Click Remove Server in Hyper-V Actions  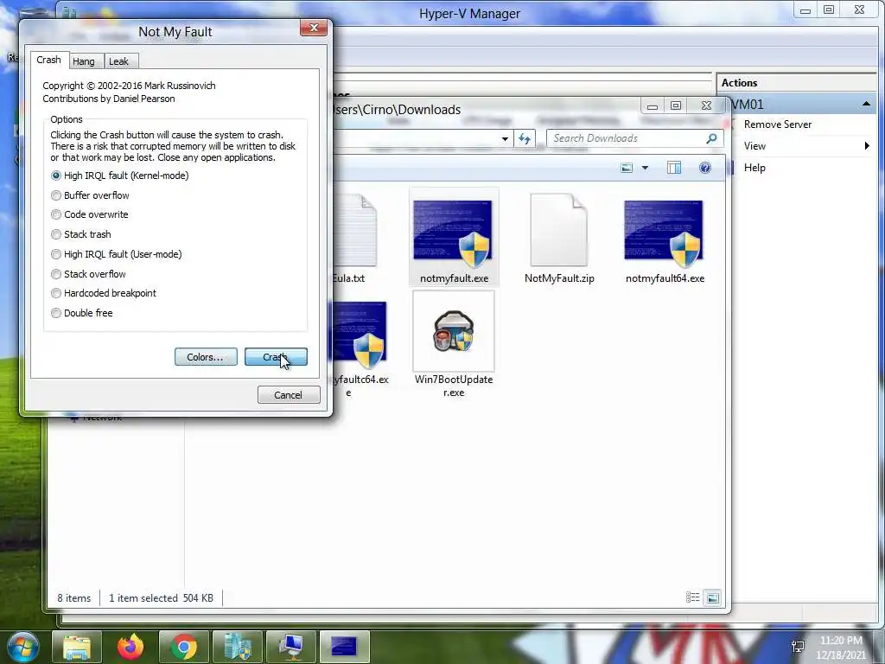(x=777, y=124)
